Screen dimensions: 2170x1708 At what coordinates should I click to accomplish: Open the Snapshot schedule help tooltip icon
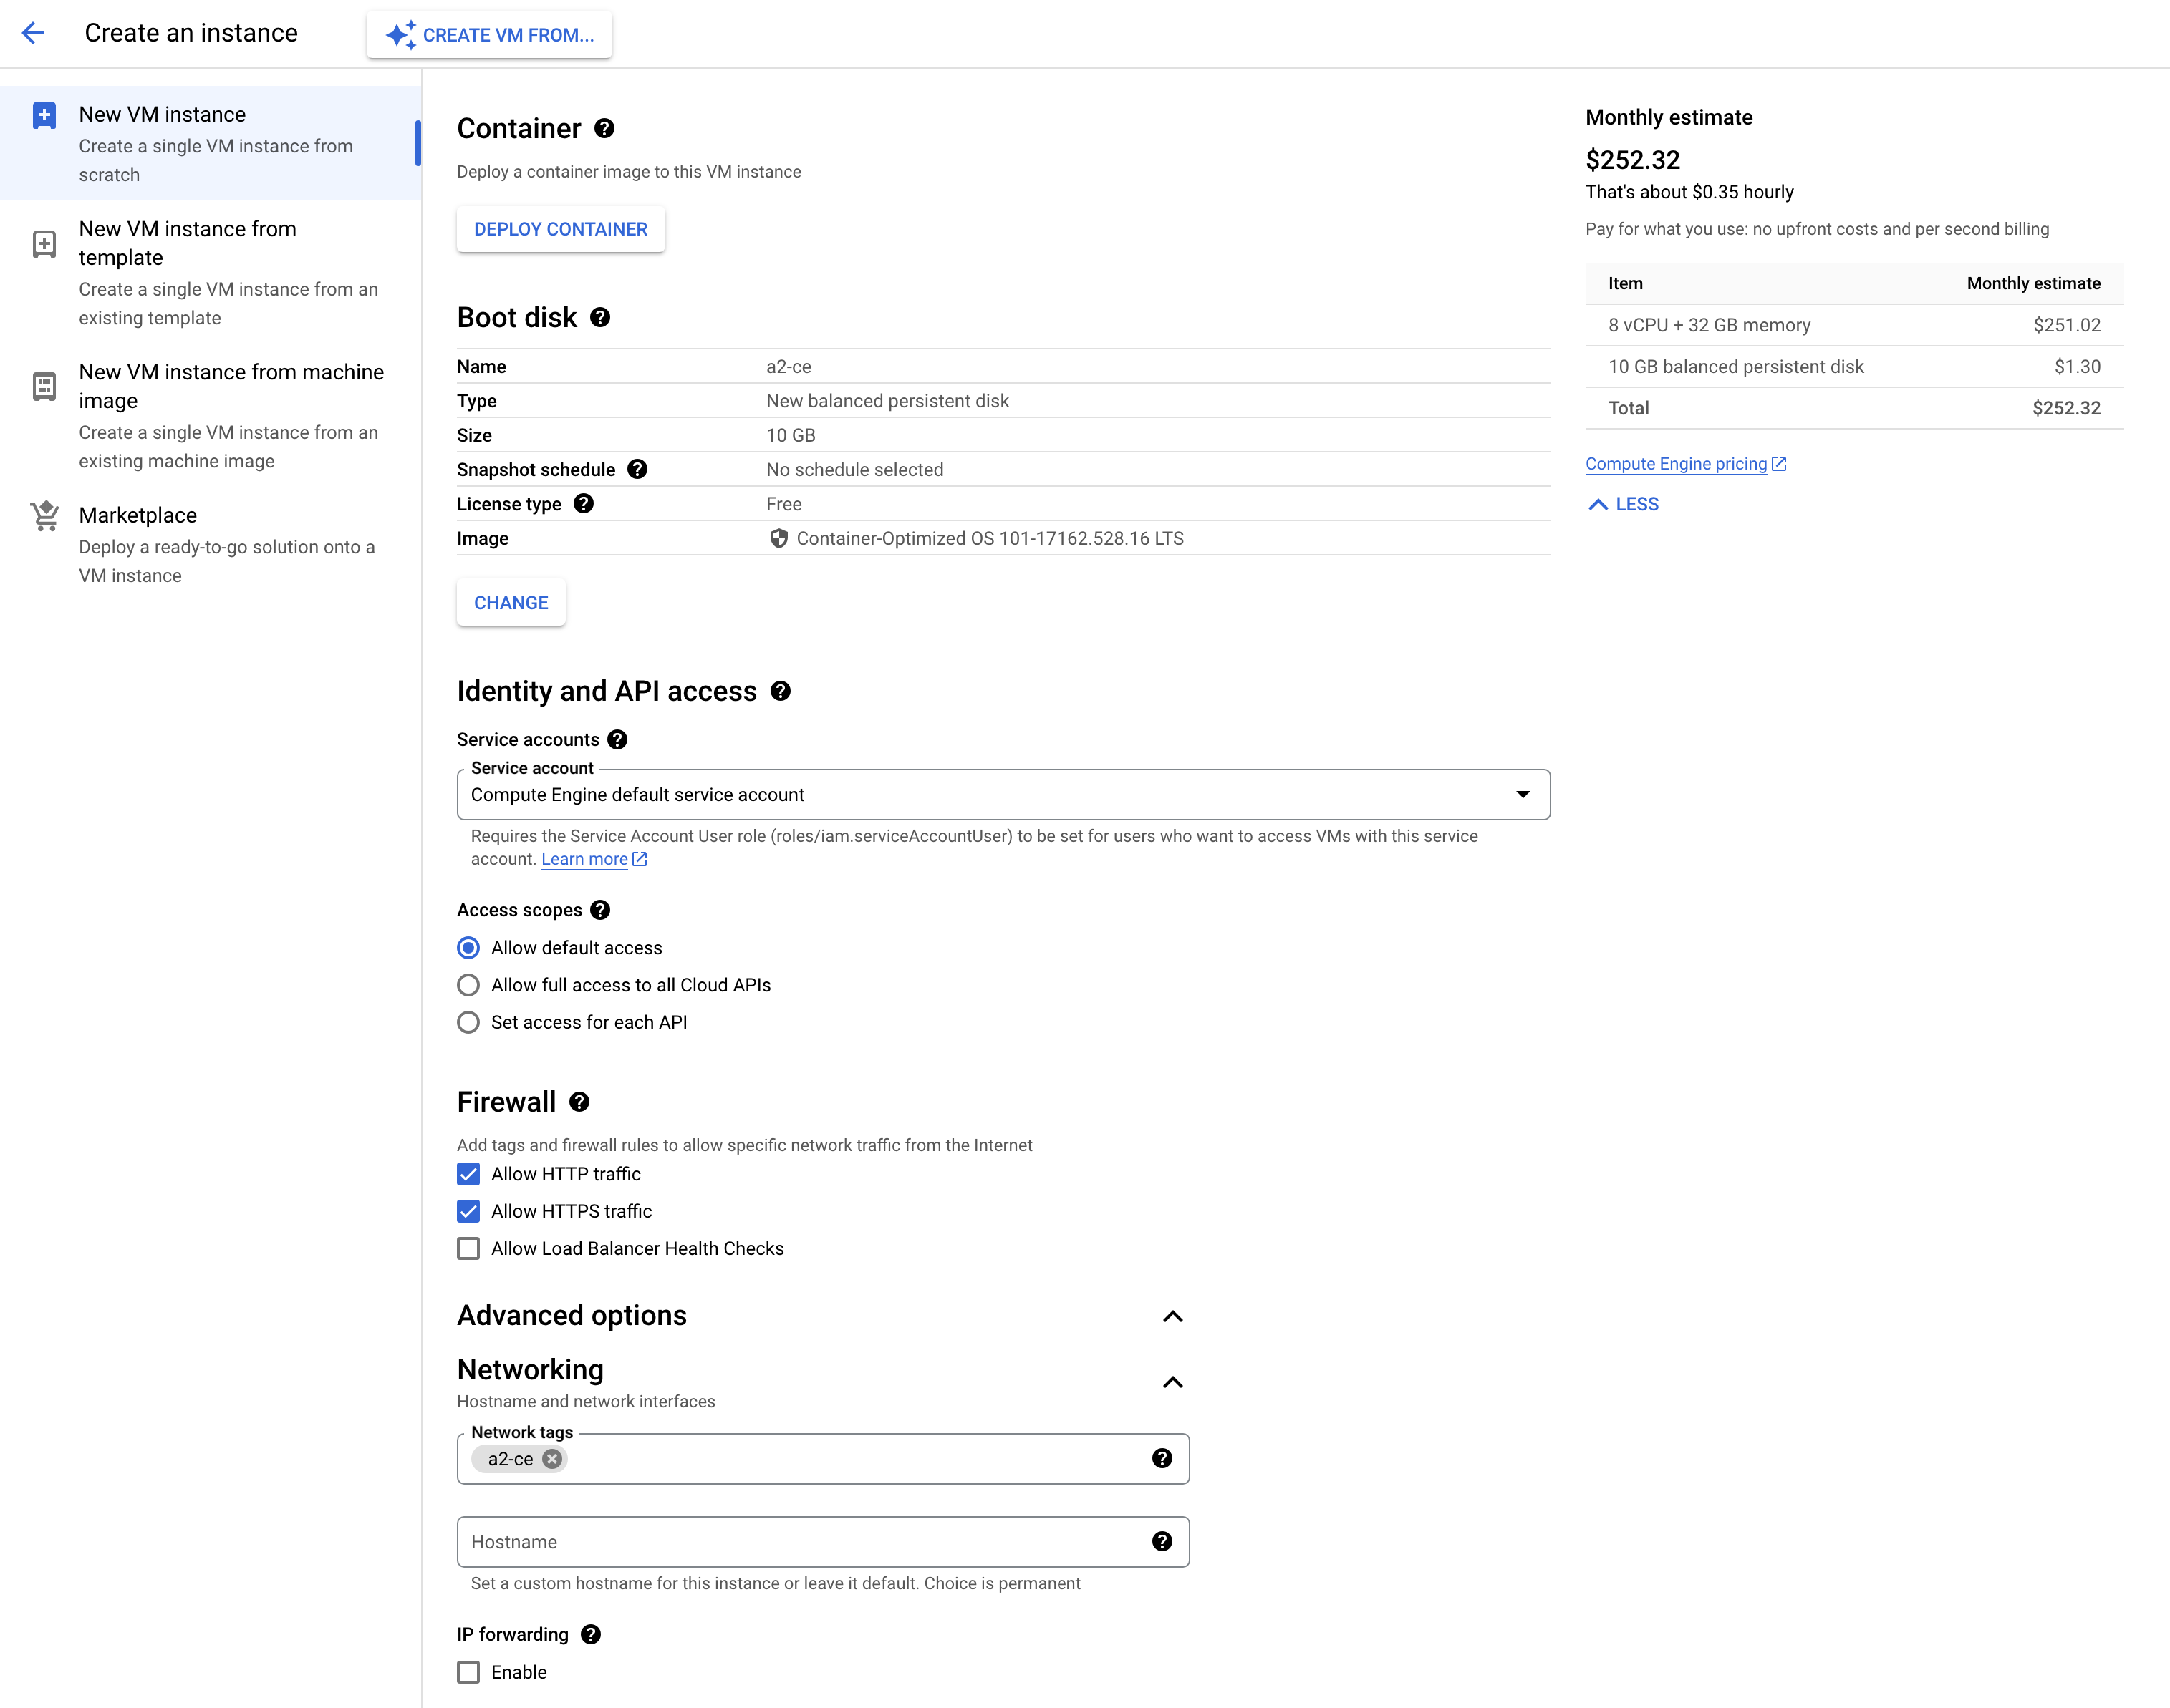tap(637, 469)
